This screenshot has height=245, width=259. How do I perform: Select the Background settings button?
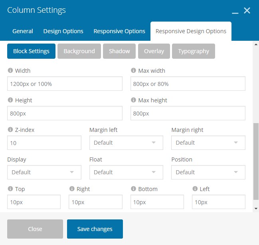point(79,51)
